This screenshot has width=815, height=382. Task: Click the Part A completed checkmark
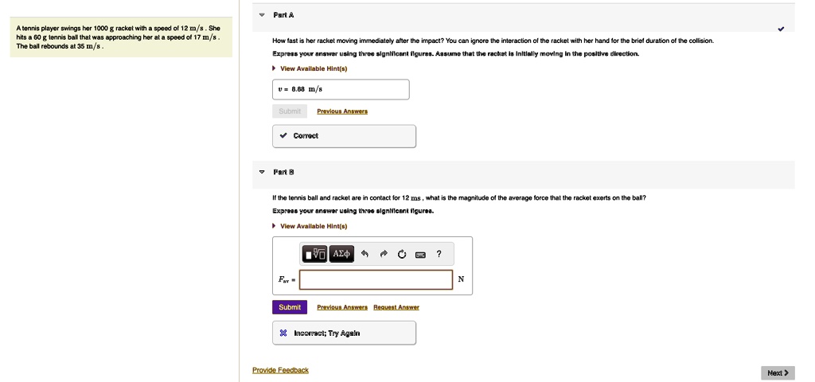point(781,29)
